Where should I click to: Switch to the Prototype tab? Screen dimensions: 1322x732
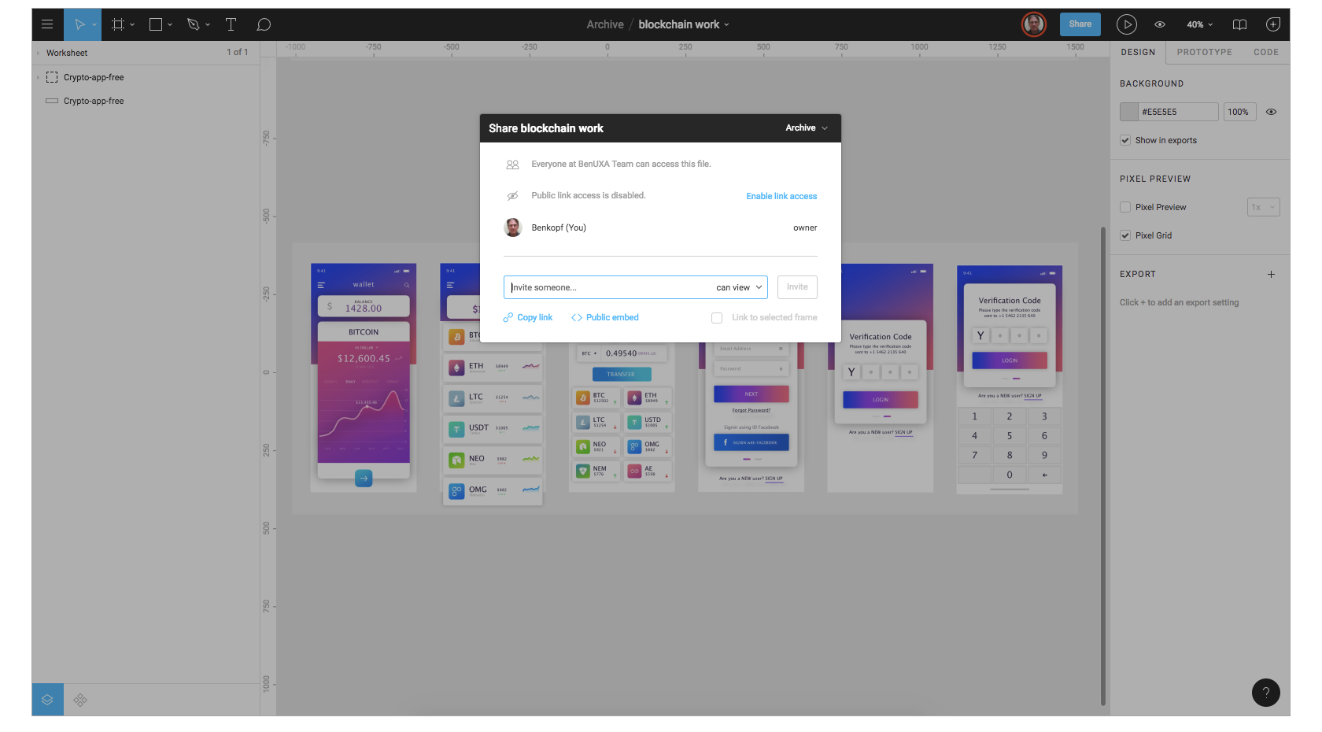tap(1204, 52)
